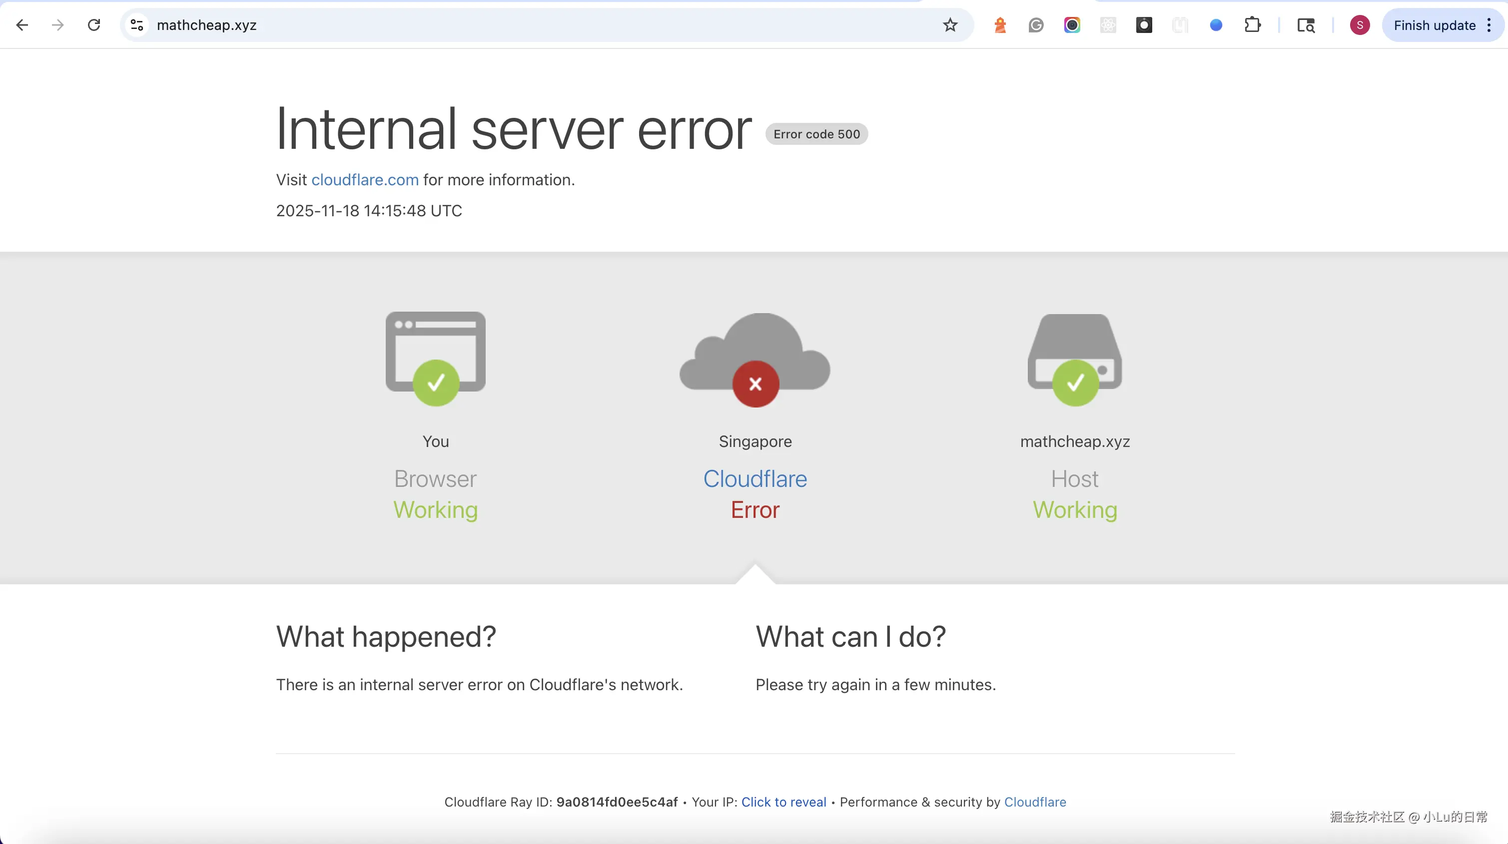Screen dimensions: 1508x844
Task: Open the footer Cloudflare security link
Action: pos(1034,802)
